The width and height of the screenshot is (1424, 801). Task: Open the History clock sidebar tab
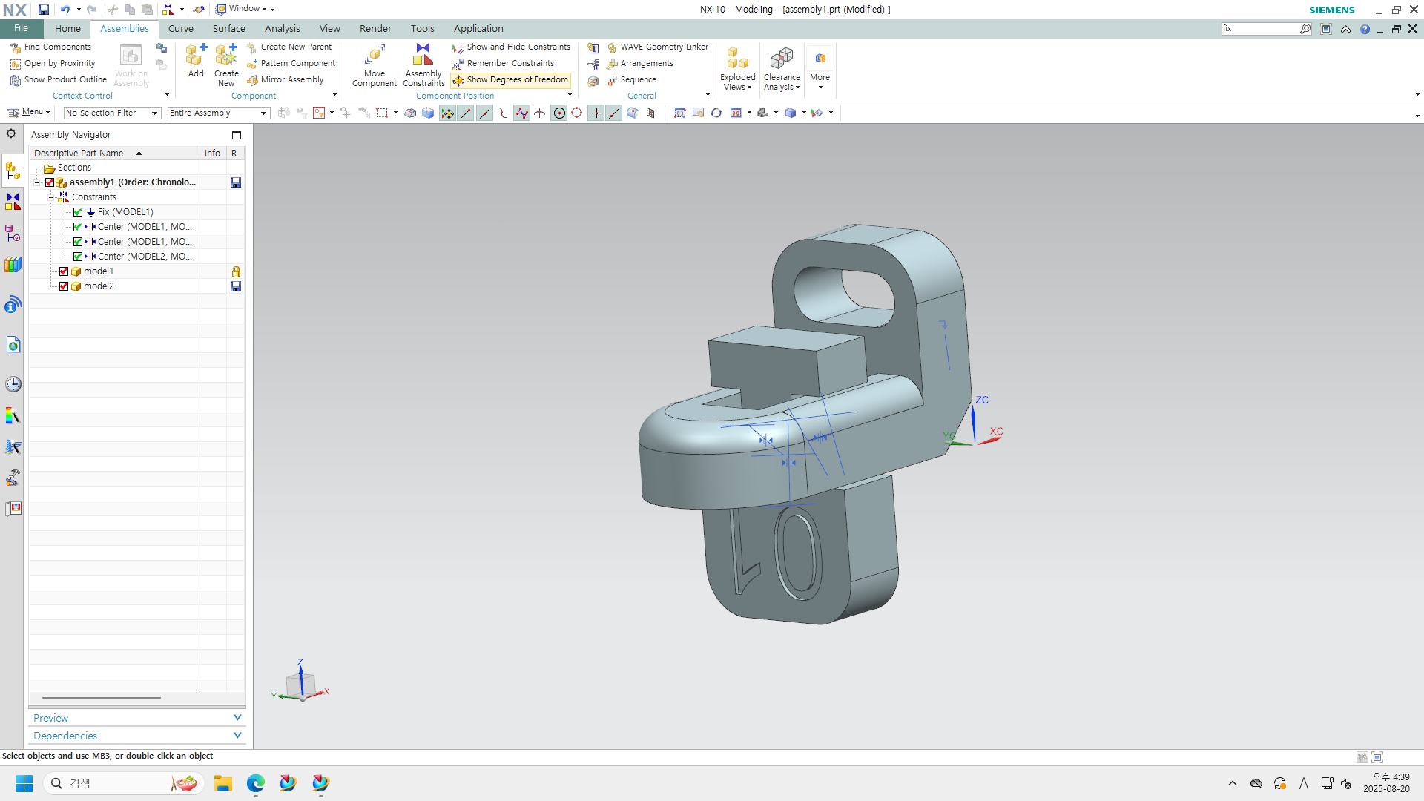[x=13, y=384]
